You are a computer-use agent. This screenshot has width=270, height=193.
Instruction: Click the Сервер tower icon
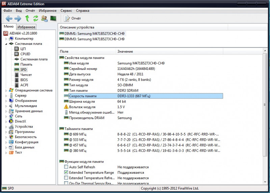[11, 95]
